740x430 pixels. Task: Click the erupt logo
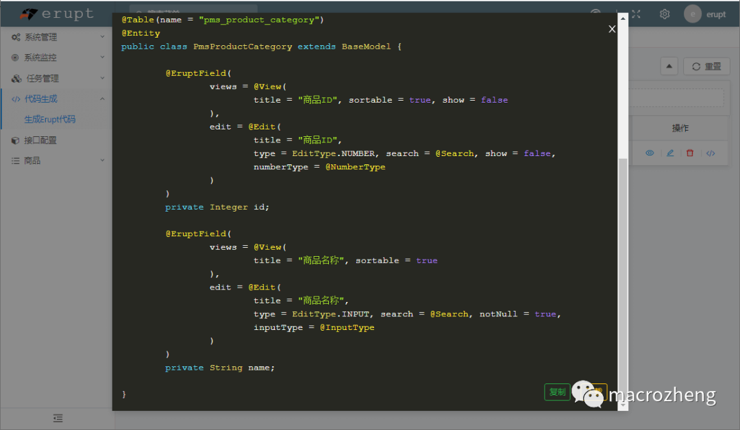[57, 14]
